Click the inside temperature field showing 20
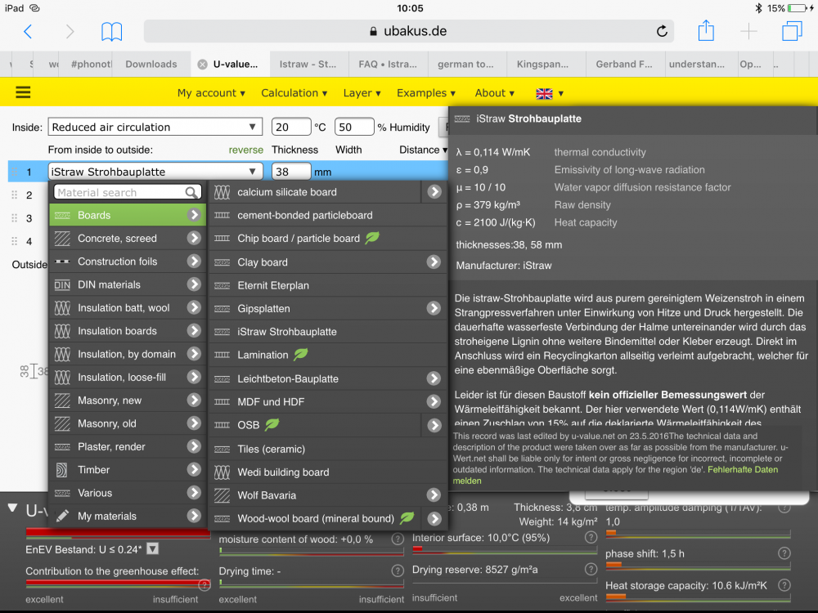The image size is (818, 613). point(291,128)
